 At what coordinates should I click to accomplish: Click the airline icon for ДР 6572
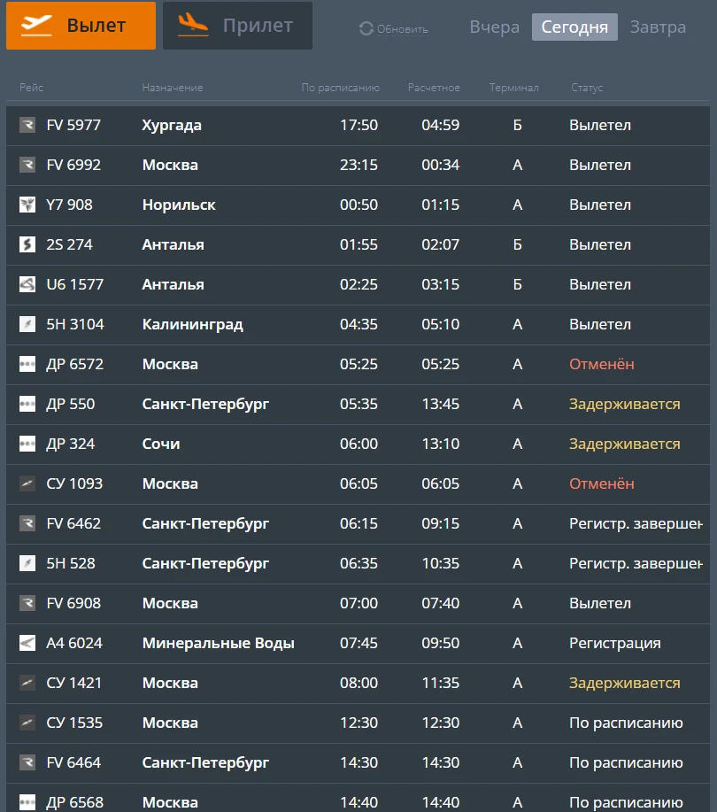27,364
